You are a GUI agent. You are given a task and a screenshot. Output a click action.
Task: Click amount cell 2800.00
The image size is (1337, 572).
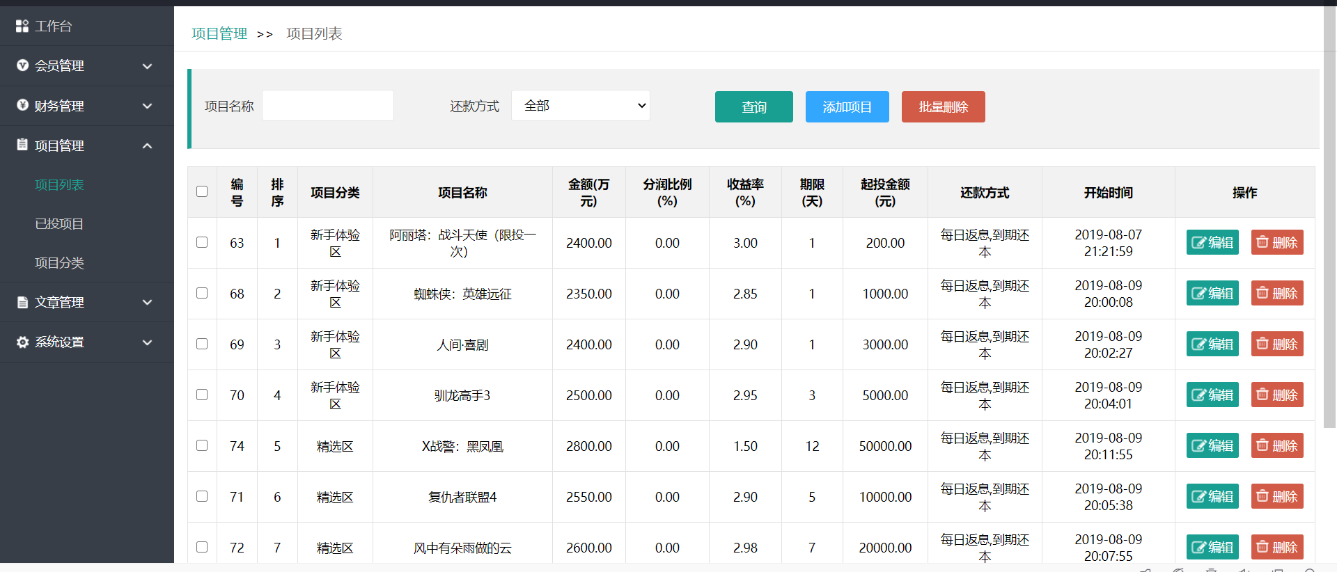coord(588,446)
